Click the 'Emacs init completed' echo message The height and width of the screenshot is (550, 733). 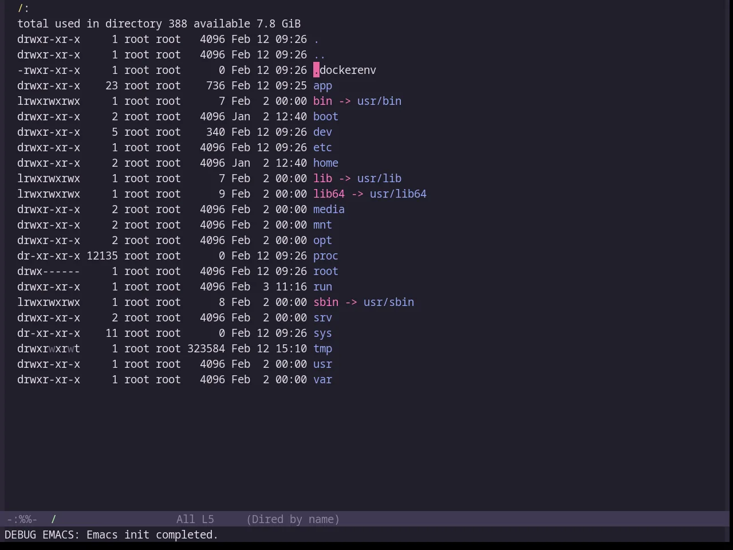pos(152,535)
